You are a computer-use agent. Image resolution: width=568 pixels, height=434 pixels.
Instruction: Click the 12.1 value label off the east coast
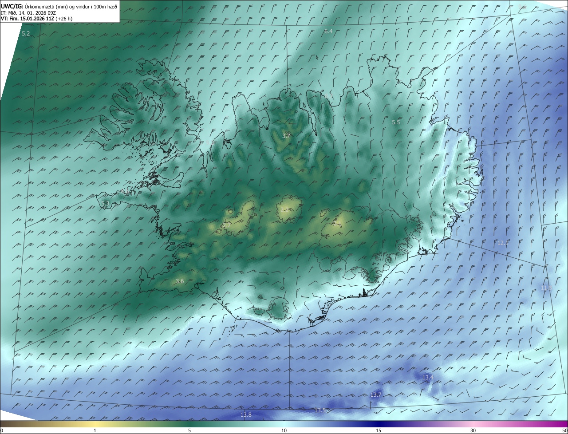[503, 243]
